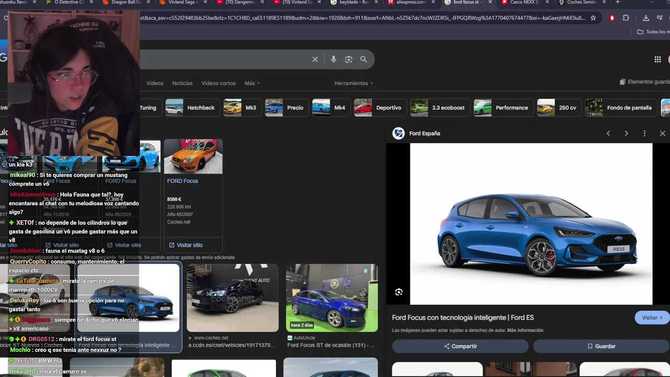Close the aliexpress.com tab

click(x=433, y=3)
